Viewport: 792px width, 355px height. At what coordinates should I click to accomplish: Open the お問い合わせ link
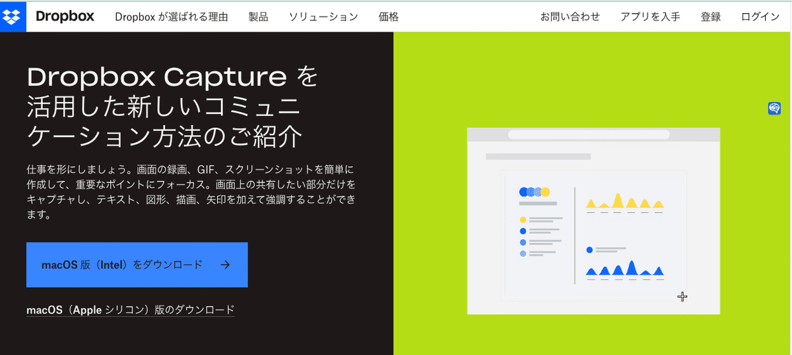point(570,17)
